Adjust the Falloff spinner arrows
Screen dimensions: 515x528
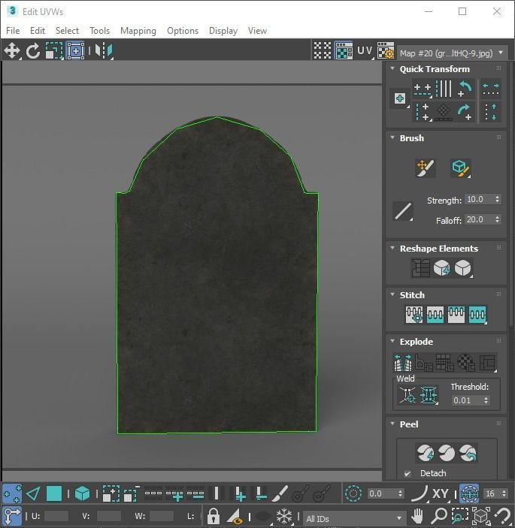tap(497, 219)
